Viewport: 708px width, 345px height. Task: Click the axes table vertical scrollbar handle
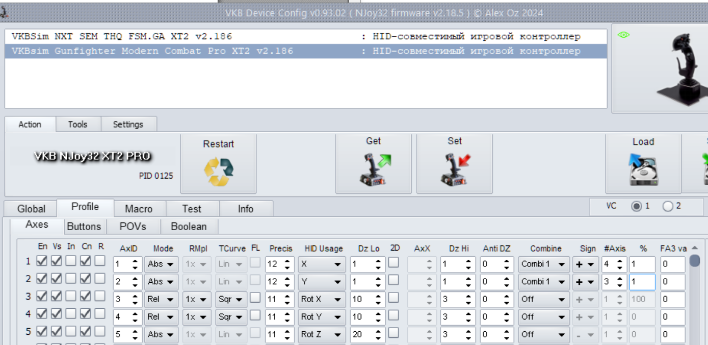(x=695, y=261)
